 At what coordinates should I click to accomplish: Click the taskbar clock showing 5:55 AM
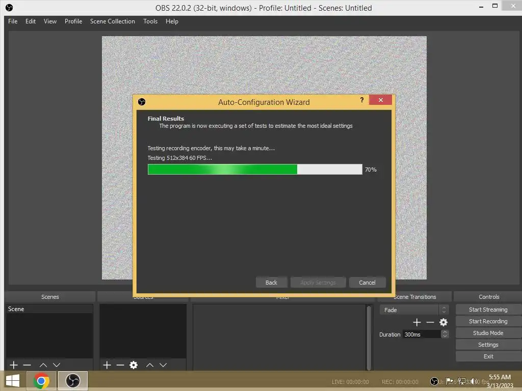500,381
